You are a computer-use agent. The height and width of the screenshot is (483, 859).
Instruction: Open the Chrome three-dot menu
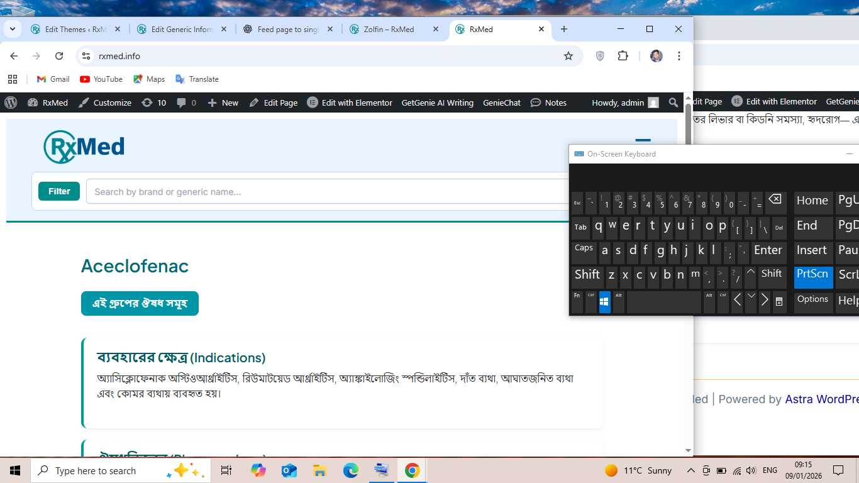(x=679, y=56)
